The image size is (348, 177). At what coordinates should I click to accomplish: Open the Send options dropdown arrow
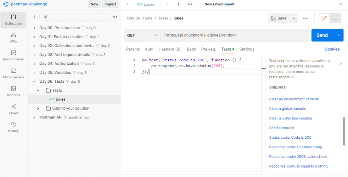pyautogui.click(x=338, y=35)
